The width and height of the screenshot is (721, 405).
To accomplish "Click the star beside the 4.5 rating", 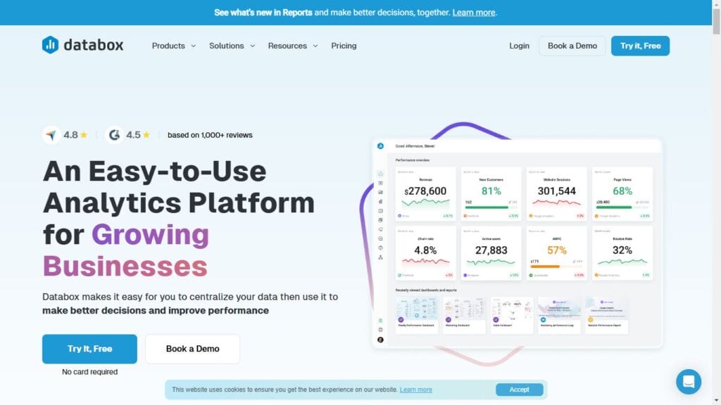I will 146,134.
